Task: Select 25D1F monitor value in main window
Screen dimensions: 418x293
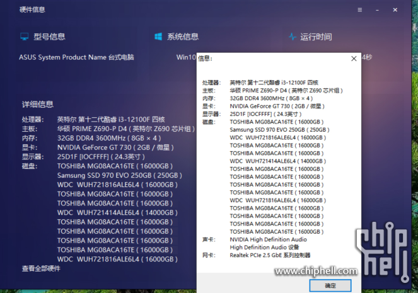Action: [x=101, y=157]
